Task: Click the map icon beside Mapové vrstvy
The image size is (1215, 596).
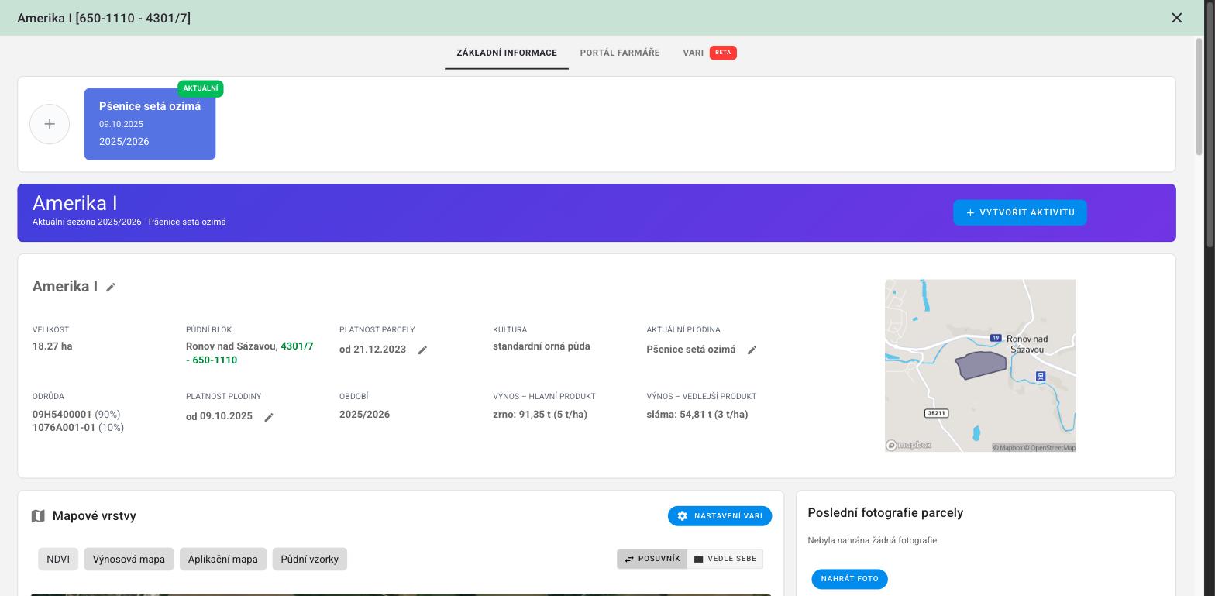Action: point(38,516)
